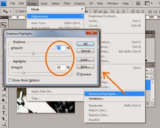This screenshot has height=128, width=160.
Task: Click the OK button in Shadows/Highlights
Action: click(86, 44)
